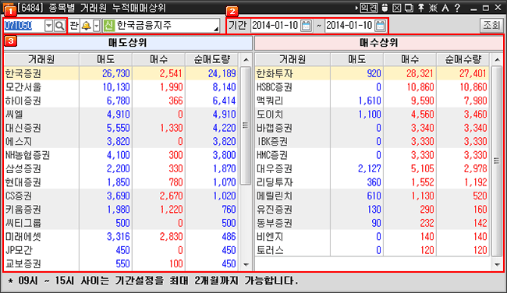This screenshot has height=293, width=507.
Task: Click the 조회 search button
Action: click(491, 25)
